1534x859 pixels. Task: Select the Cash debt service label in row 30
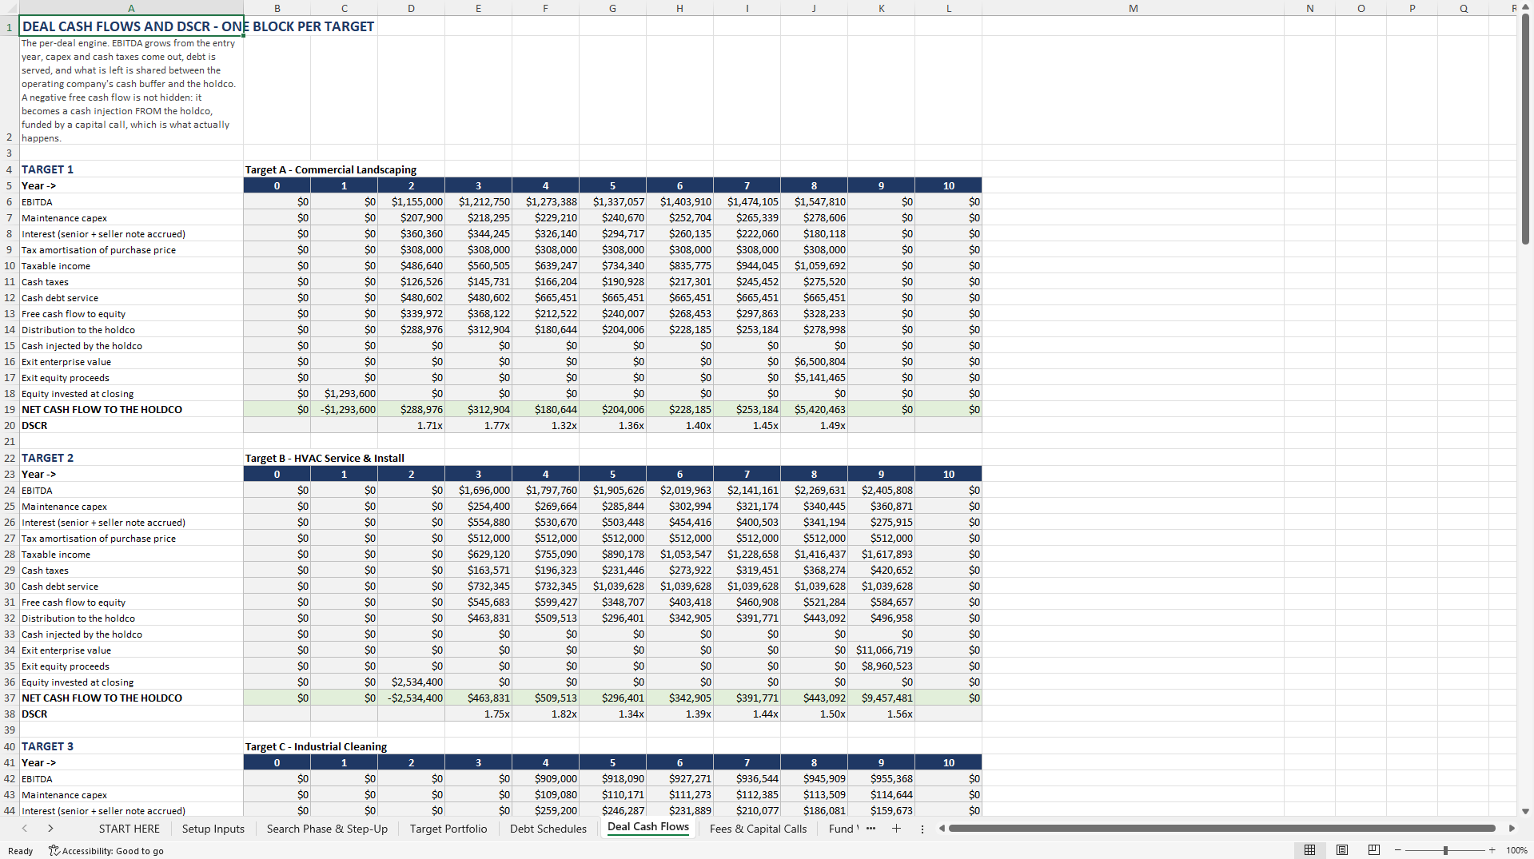tap(131, 586)
